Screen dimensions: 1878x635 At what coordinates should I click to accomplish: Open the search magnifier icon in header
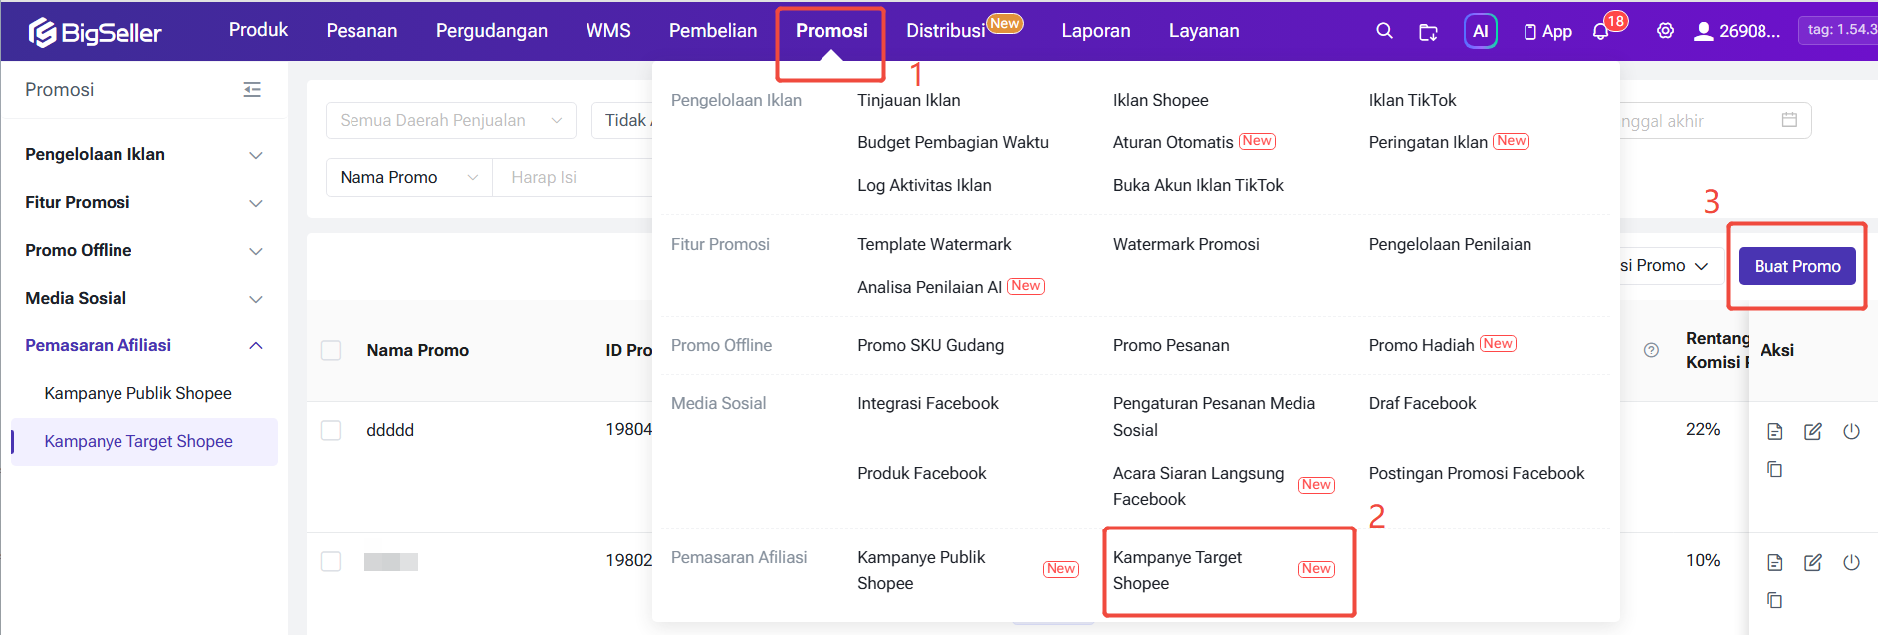point(1384,31)
